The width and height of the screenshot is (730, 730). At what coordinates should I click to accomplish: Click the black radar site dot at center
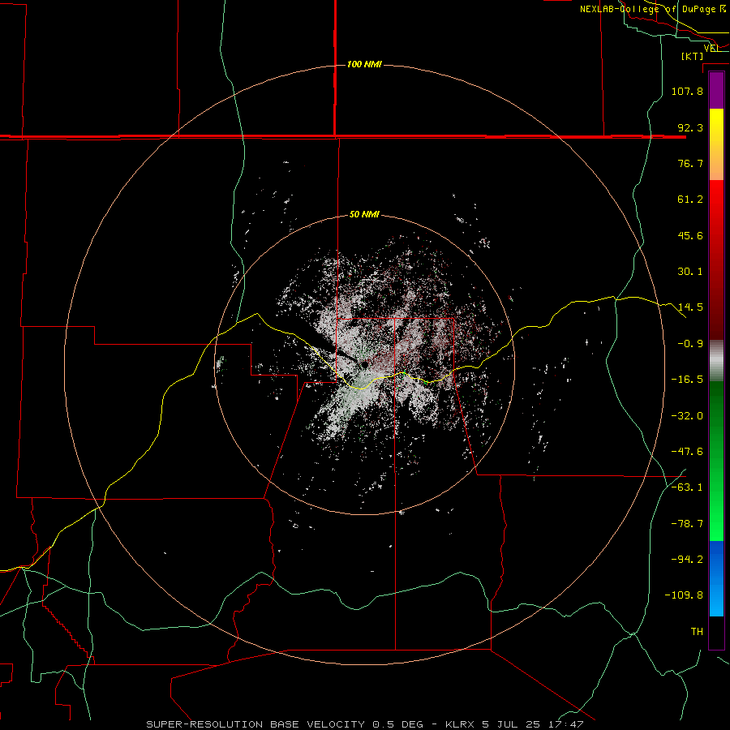coord(364,365)
